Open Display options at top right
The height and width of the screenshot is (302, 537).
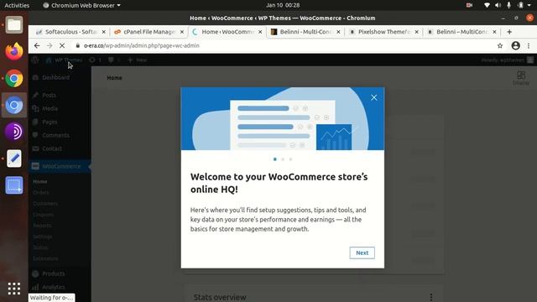521,78
